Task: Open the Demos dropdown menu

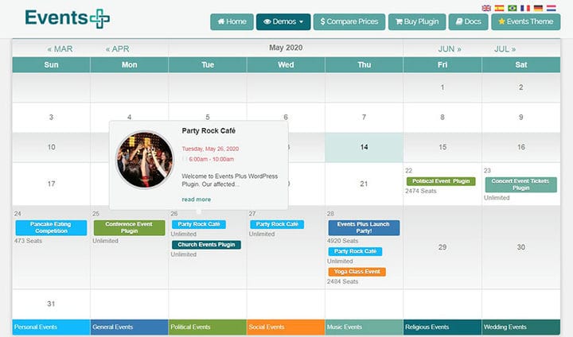Action: (283, 22)
